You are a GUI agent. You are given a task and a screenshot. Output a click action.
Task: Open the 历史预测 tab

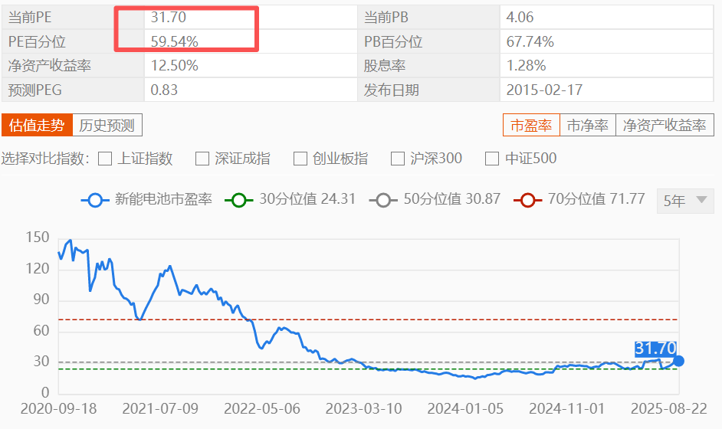coord(107,126)
